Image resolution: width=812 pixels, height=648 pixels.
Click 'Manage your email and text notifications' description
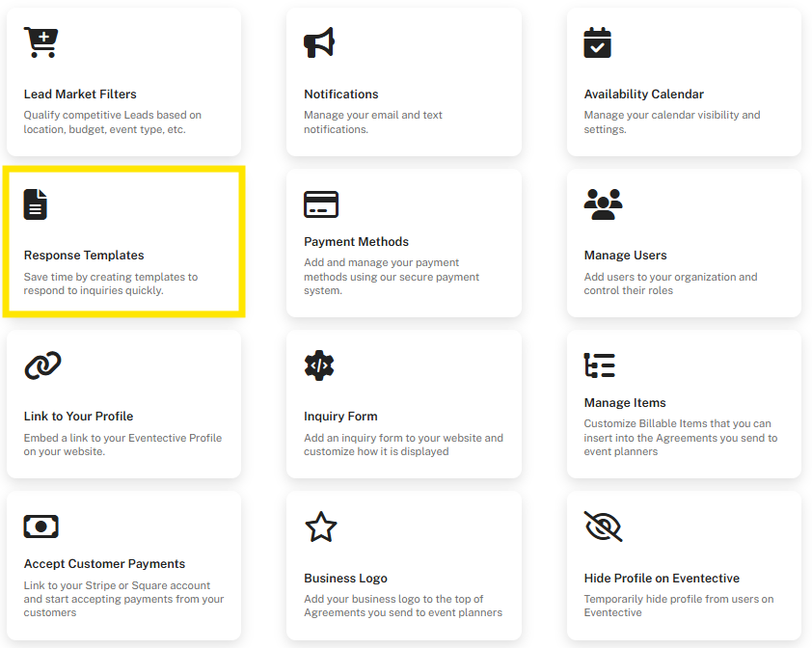(x=373, y=122)
